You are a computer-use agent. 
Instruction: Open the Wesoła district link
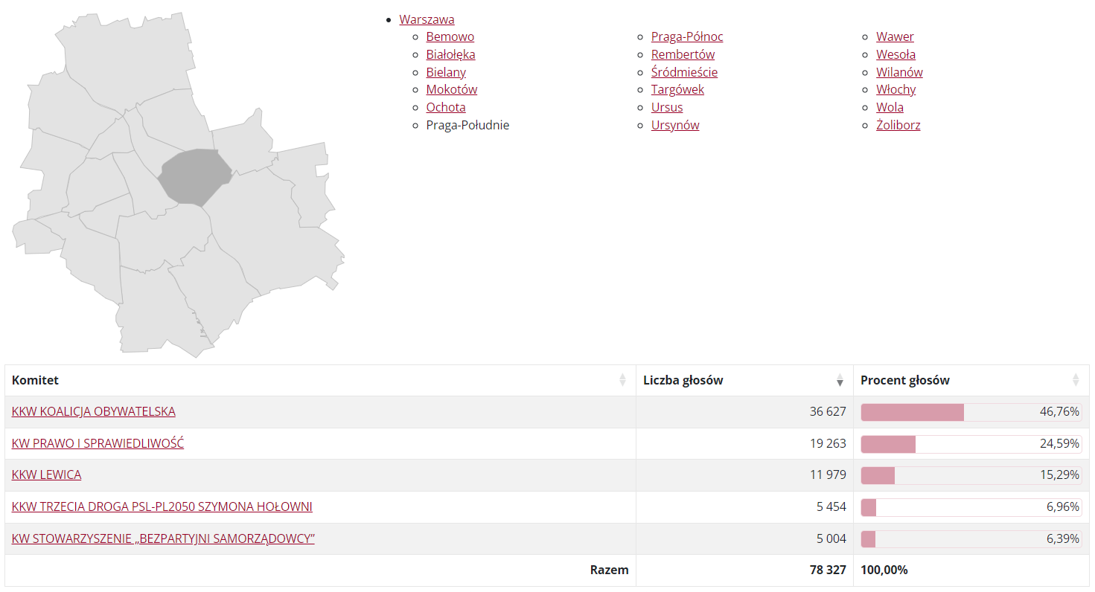click(896, 54)
